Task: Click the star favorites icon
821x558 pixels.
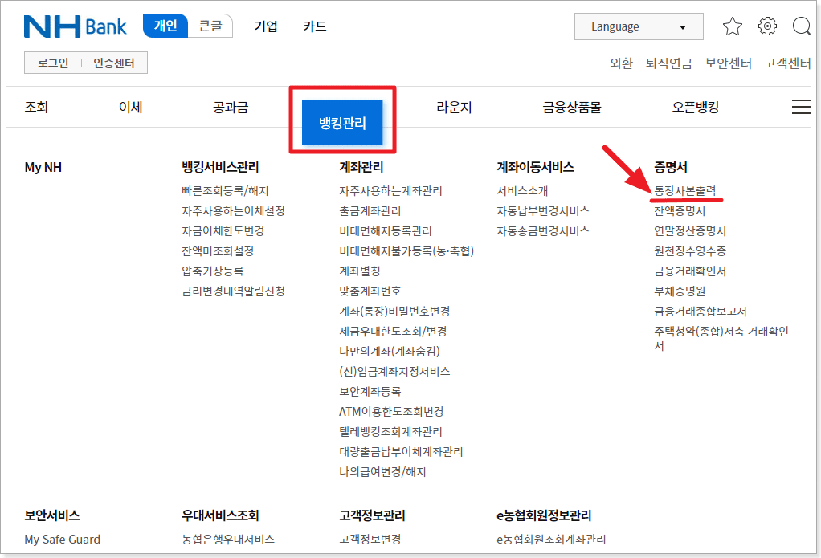Action: click(x=732, y=26)
